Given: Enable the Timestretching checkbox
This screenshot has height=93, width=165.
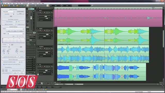Looking at the screenshot, I should pos(4,67).
